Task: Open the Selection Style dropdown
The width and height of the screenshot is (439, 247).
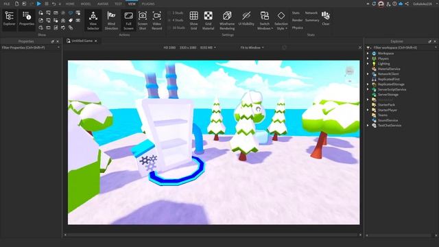Action: click(281, 20)
